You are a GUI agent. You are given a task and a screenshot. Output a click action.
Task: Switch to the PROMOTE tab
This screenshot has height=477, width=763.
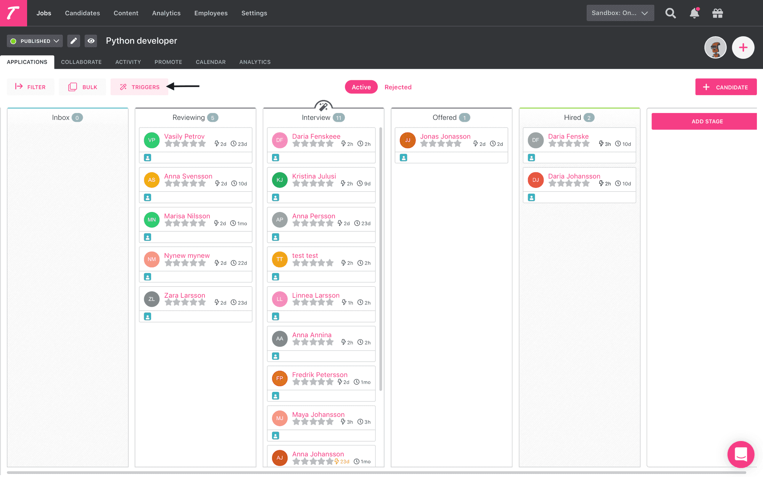pos(168,62)
